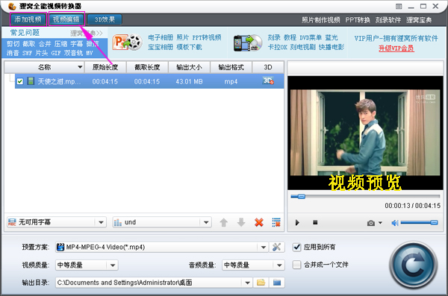Viewport: 448px width, 296px height.
Task: Open the 消音 help link
Action: 13,53
